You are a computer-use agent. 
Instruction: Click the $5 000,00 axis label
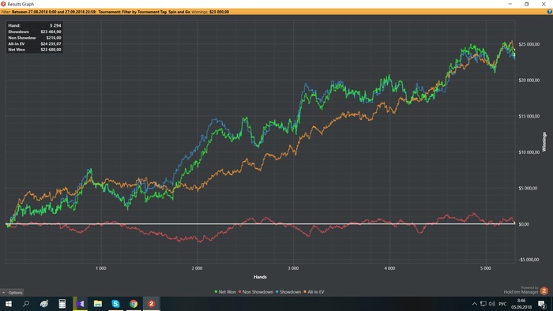click(527, 188)
